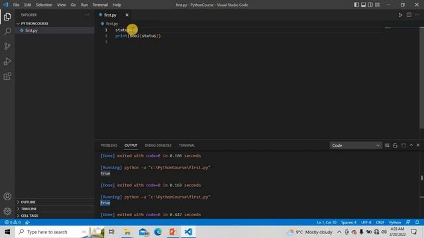This screenshot has width=424, height=238.
Task: Open the Run menu
Action: pyautogui.click(x=84, y=5)
